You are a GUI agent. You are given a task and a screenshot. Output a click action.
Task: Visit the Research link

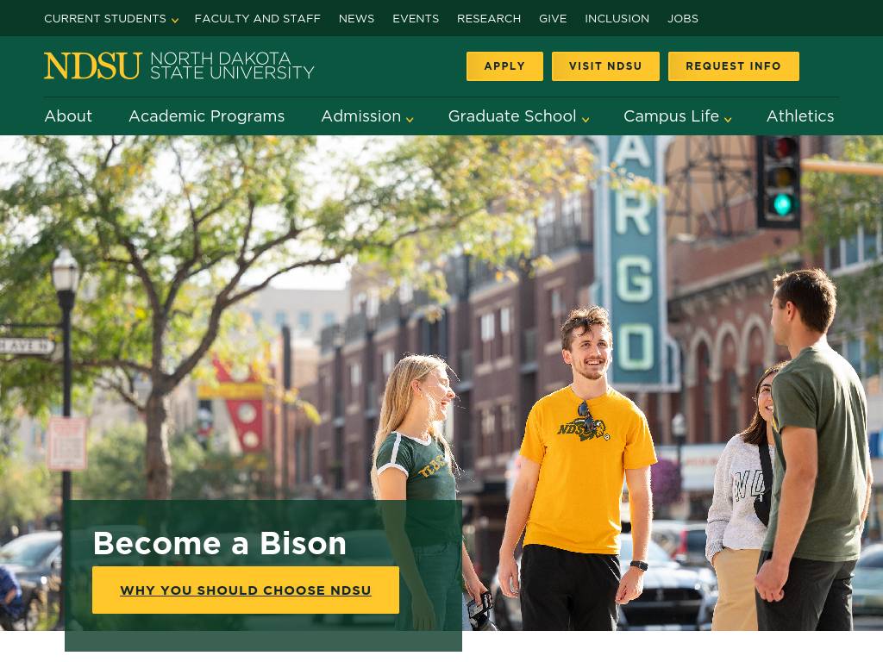[x=489, y=18]
